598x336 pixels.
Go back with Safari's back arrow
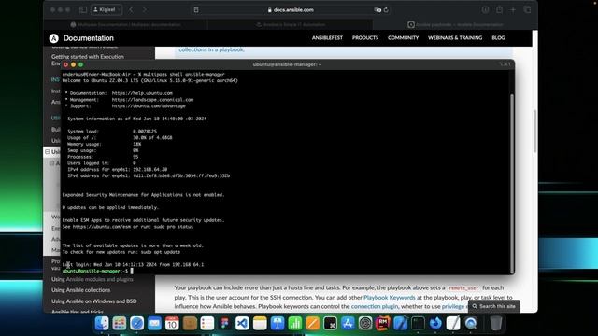click(x=131, y=10)
